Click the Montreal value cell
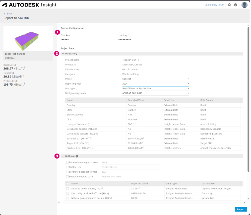Image resolution: width=251 pixels, height=215 pixels. pyautogui.click(x=144, y=119)
